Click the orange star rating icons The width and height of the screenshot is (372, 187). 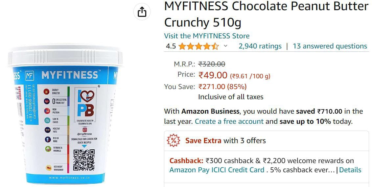(198, 46)
